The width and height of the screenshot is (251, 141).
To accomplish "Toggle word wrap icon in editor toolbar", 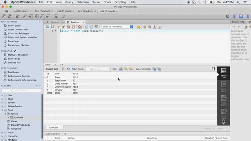I will [160, 27].
